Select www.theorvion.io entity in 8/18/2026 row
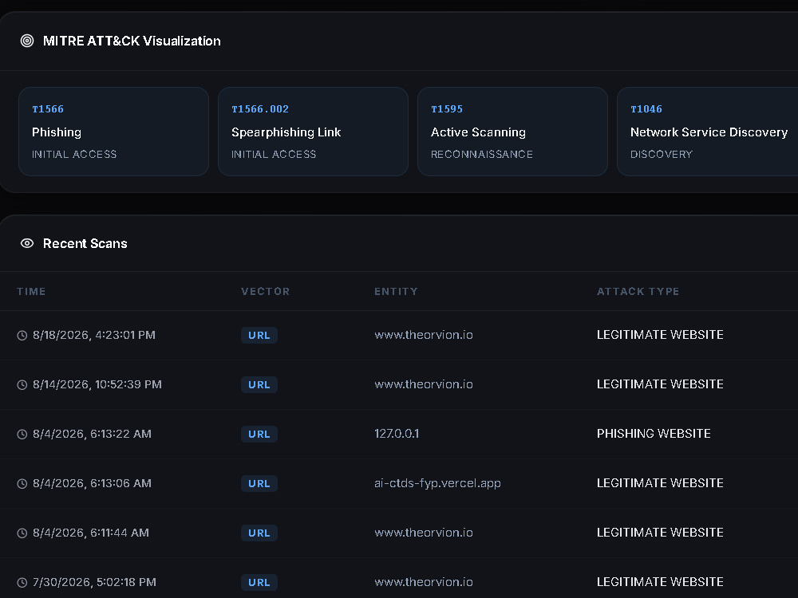The width and height of the screenshot is (798, 598). [x=424, y=335]
